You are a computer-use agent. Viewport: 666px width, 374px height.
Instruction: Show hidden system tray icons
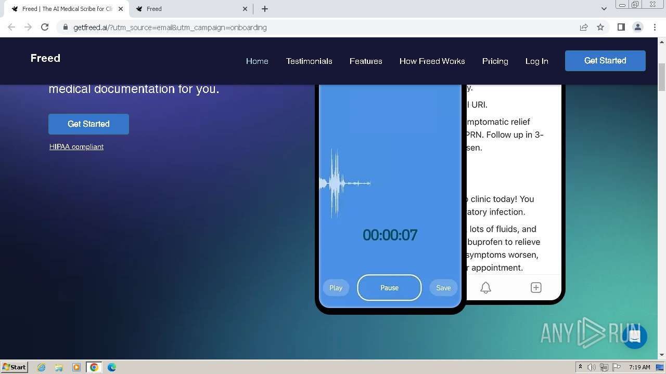580,367
